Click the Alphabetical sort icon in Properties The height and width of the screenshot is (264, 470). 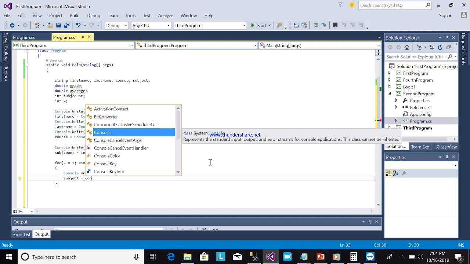coord(395,173)
